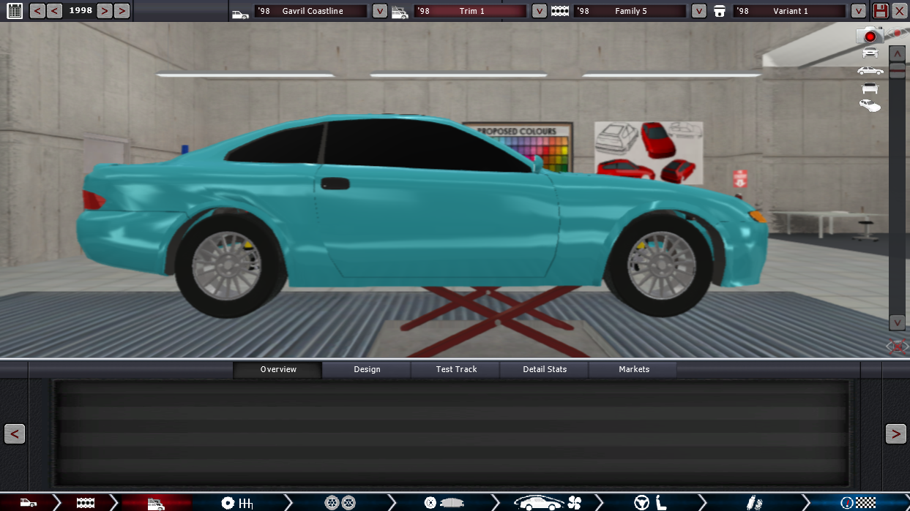Expand the Trim 1 dropdown
The width and height of the screenshot is (910, 511).
point(540,11)
